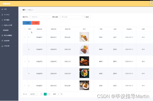Check the checkbox for row 1
The height and width of the screenshot is (101, 153).
click(x=25, y=37)
